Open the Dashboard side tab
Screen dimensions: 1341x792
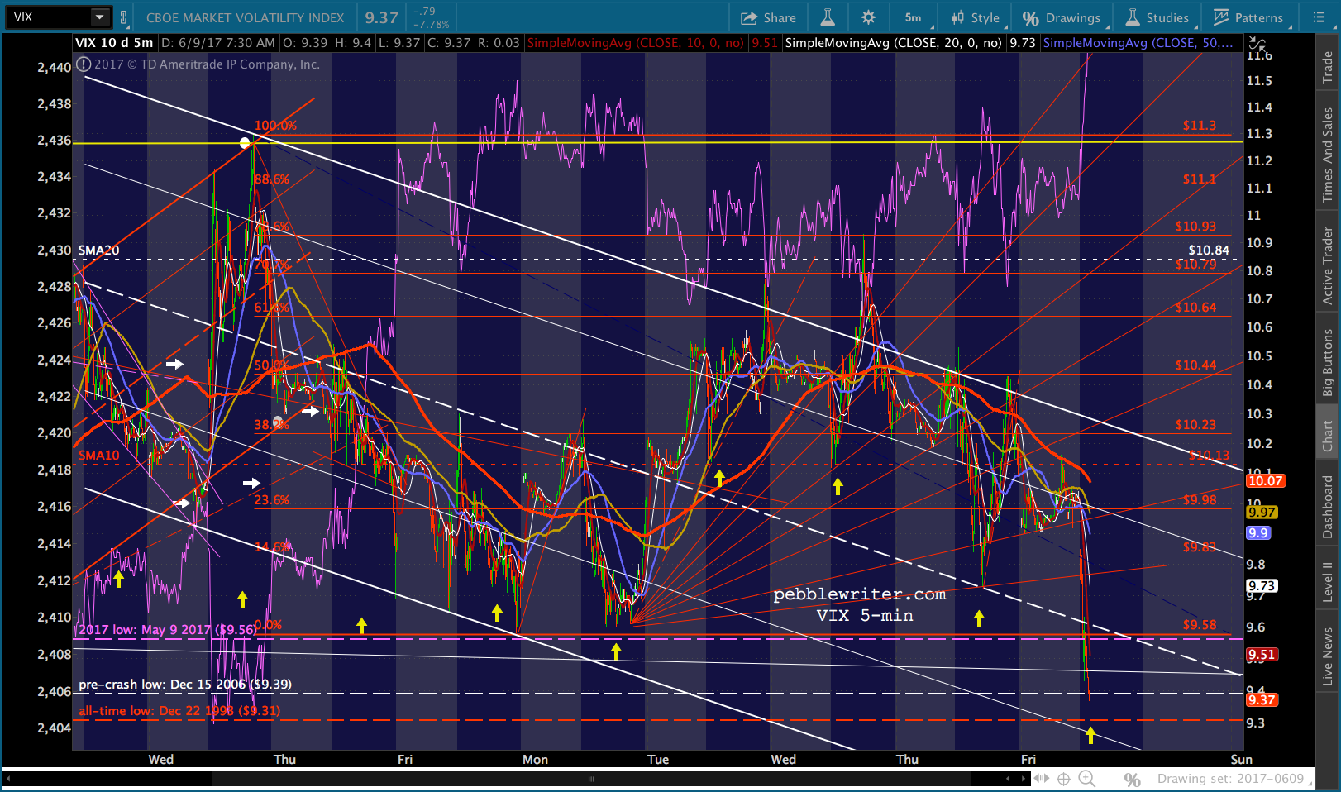(1328, 506)
